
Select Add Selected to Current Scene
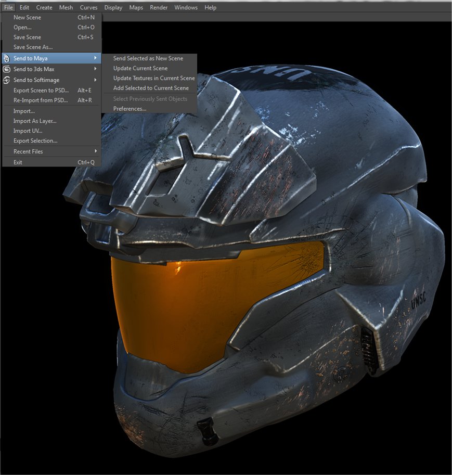(x=149, y=88)
